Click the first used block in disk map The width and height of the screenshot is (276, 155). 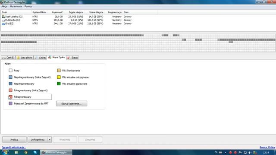click(2, 35)
